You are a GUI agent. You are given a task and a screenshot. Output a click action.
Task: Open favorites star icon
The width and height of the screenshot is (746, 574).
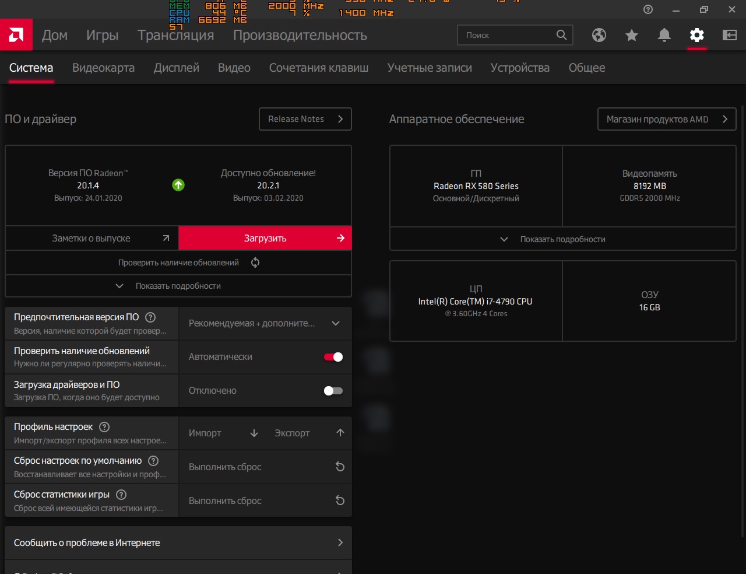point(632,35)
